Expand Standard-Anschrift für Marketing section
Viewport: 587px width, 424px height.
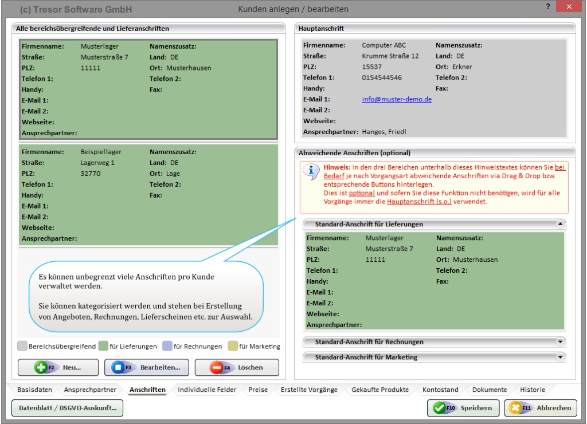coord(560,357)
